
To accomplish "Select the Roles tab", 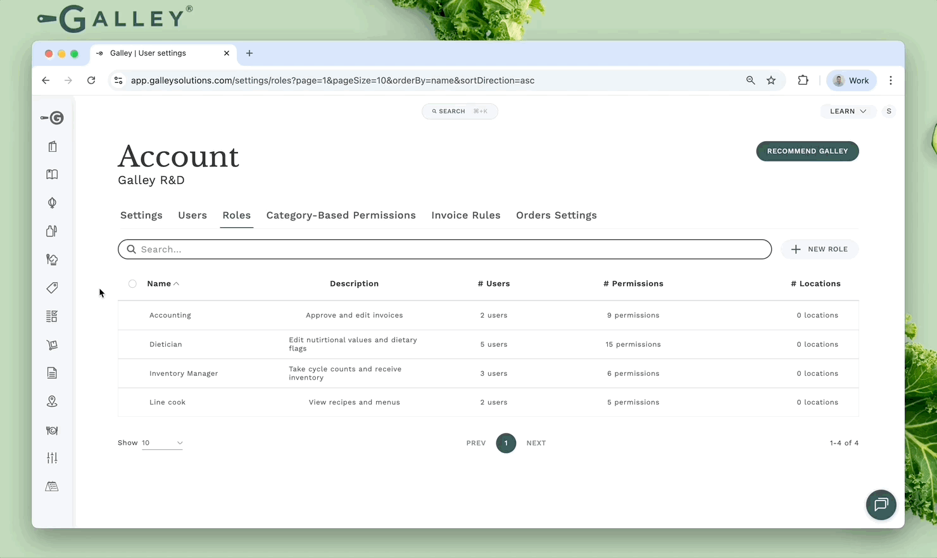I will point(237,215).
